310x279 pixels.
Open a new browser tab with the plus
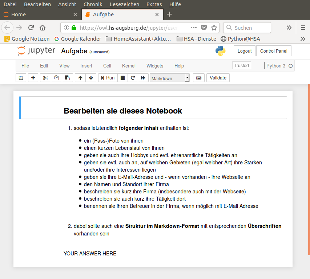169,14
